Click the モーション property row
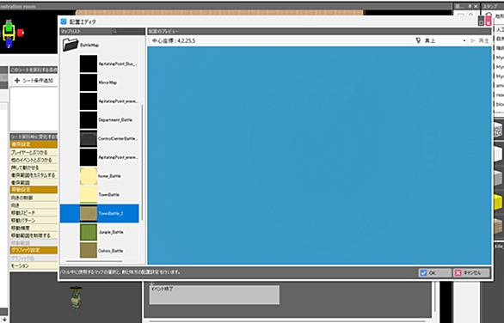The height and width of the screenshot is (323, 504). pyautogui.click(x=34, y=265)
